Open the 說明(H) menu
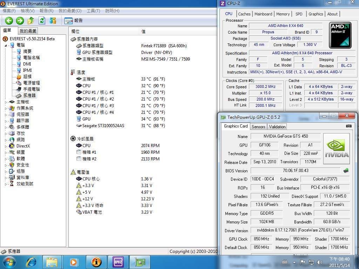Screen dimensions: 359x269 pos(112,11)
